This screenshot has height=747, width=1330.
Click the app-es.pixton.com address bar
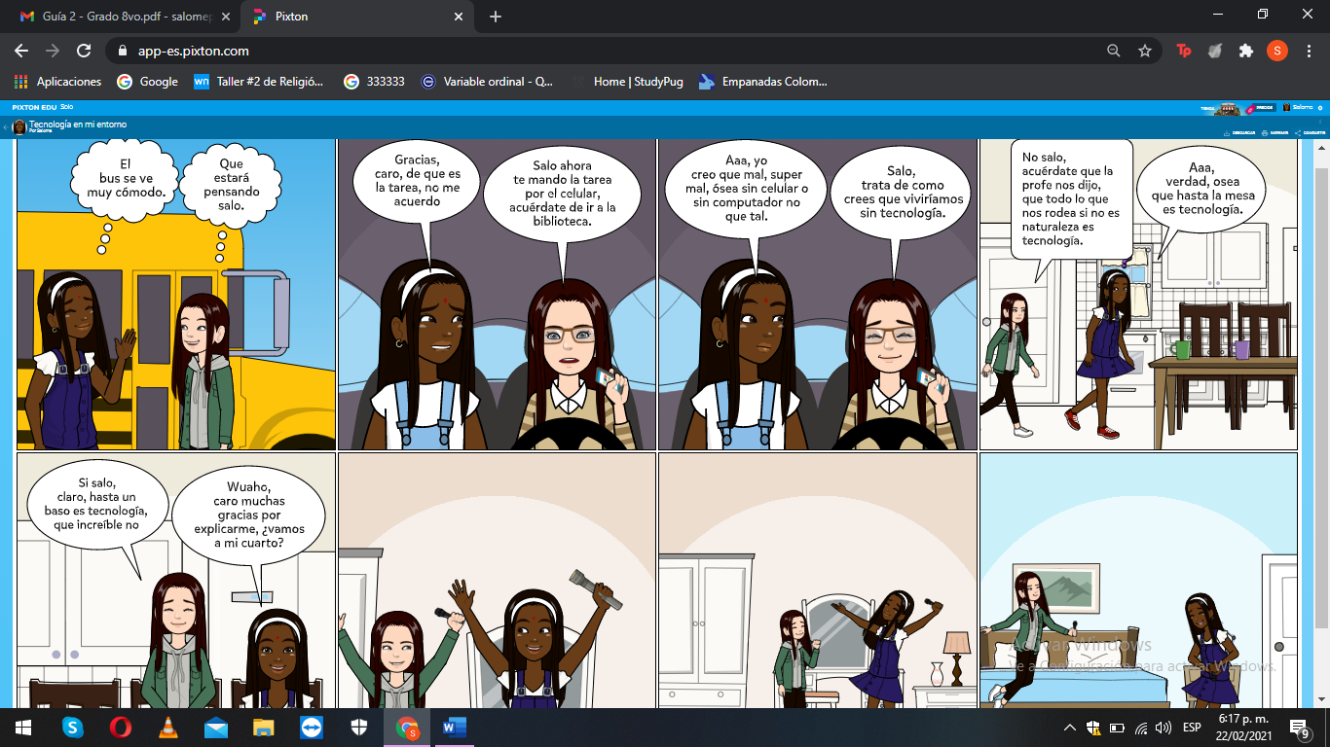click(584, 51)
